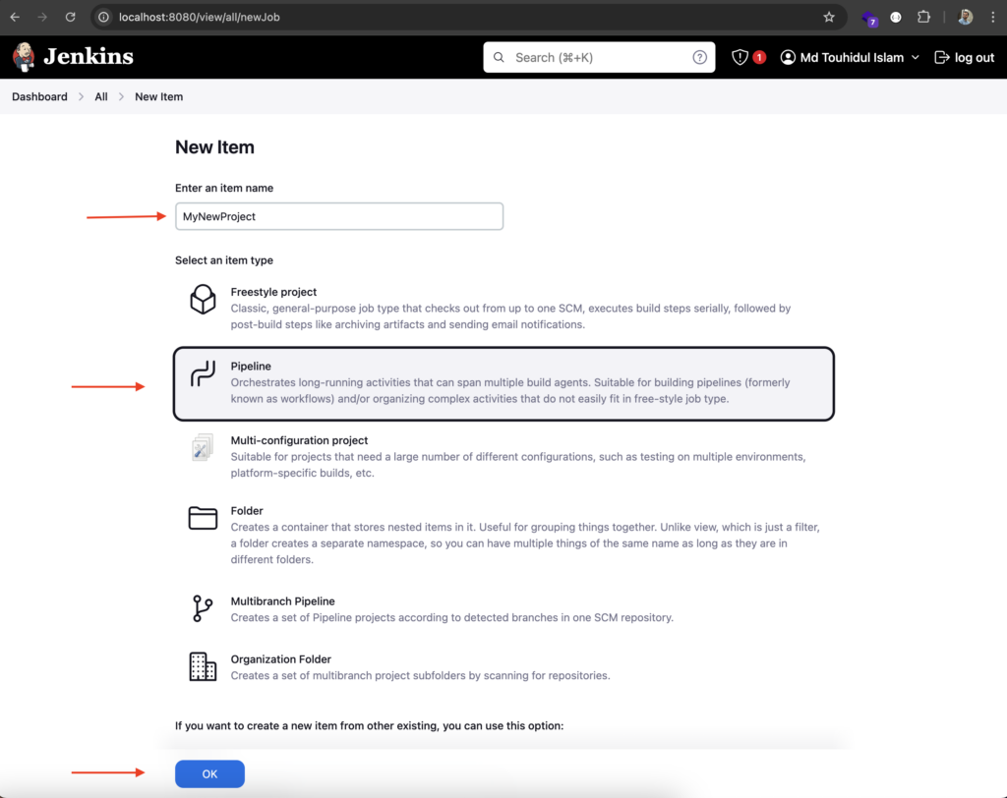Image resolution: width=1007 pixels, height=798 pixels.
Task: Click the Jenkins logo mascot icon
Action: (x=24, y=57)
